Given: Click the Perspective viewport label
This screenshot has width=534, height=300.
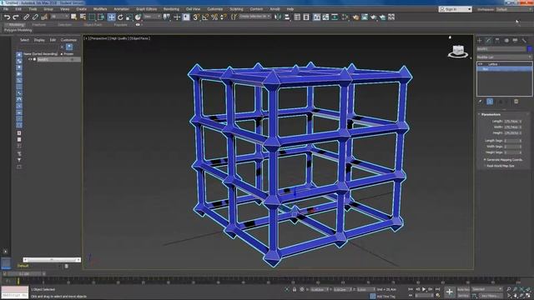Looking at the screenshot, I should coord(98,38).
